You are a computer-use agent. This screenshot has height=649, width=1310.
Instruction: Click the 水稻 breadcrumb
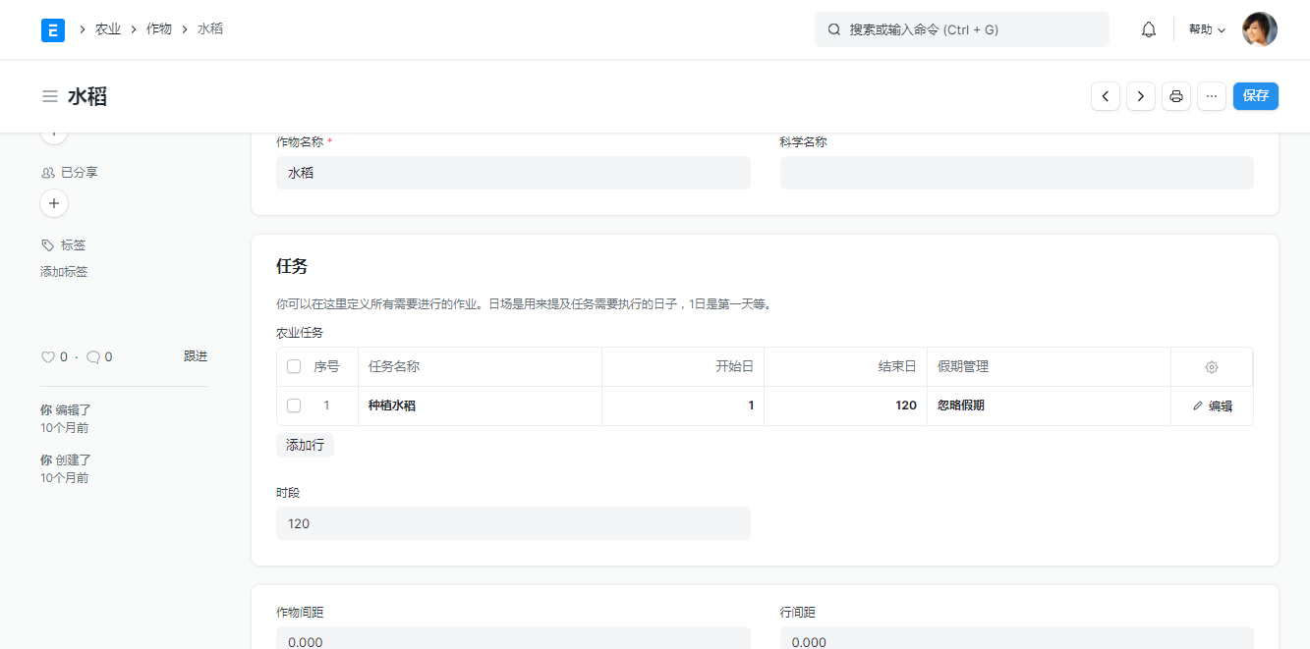click(210, 29)
